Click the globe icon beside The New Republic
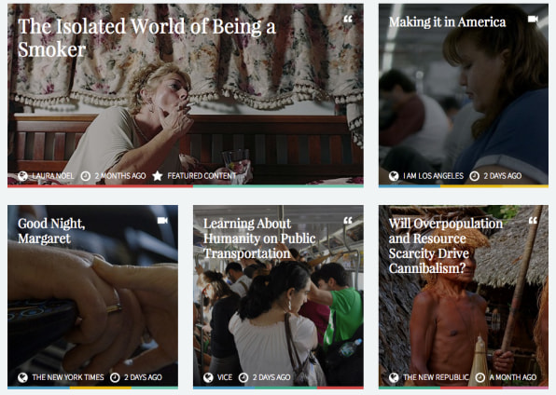The height and width of the screenshot is (395, 556). [x=394, y=377]
